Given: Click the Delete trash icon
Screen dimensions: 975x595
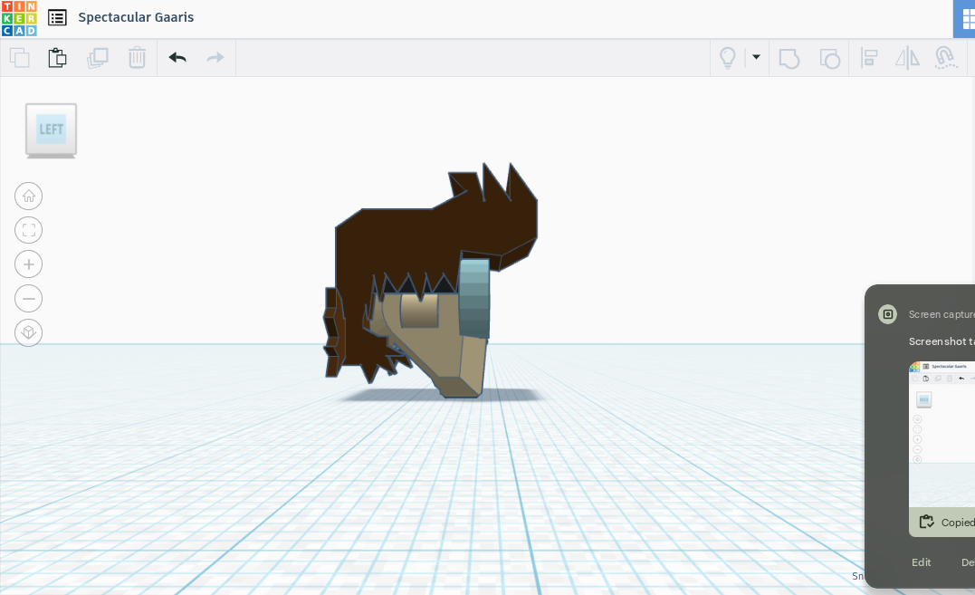Looking at the screenshot, I should pos(137,58).
